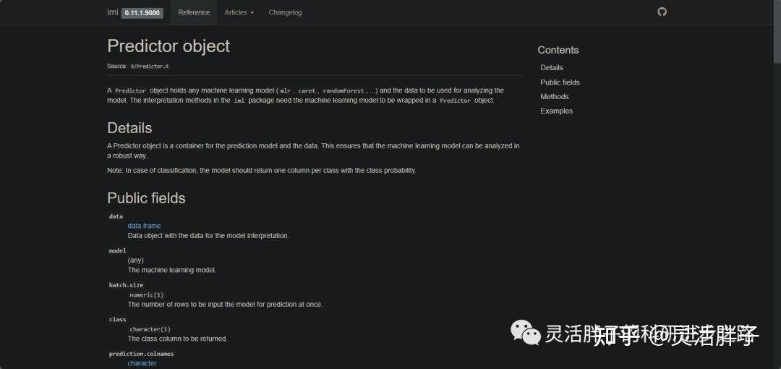Viewport: 781px width, 369px height.
Task: Open the Changelog page
Action: coord(285,12)
